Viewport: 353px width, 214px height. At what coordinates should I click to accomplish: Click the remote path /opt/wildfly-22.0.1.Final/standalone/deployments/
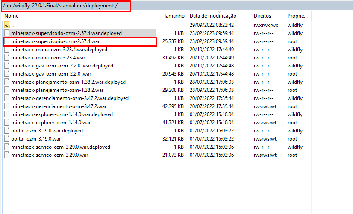[60, 6]
